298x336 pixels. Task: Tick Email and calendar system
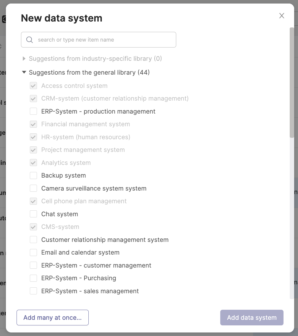click(x=33, y=253)
